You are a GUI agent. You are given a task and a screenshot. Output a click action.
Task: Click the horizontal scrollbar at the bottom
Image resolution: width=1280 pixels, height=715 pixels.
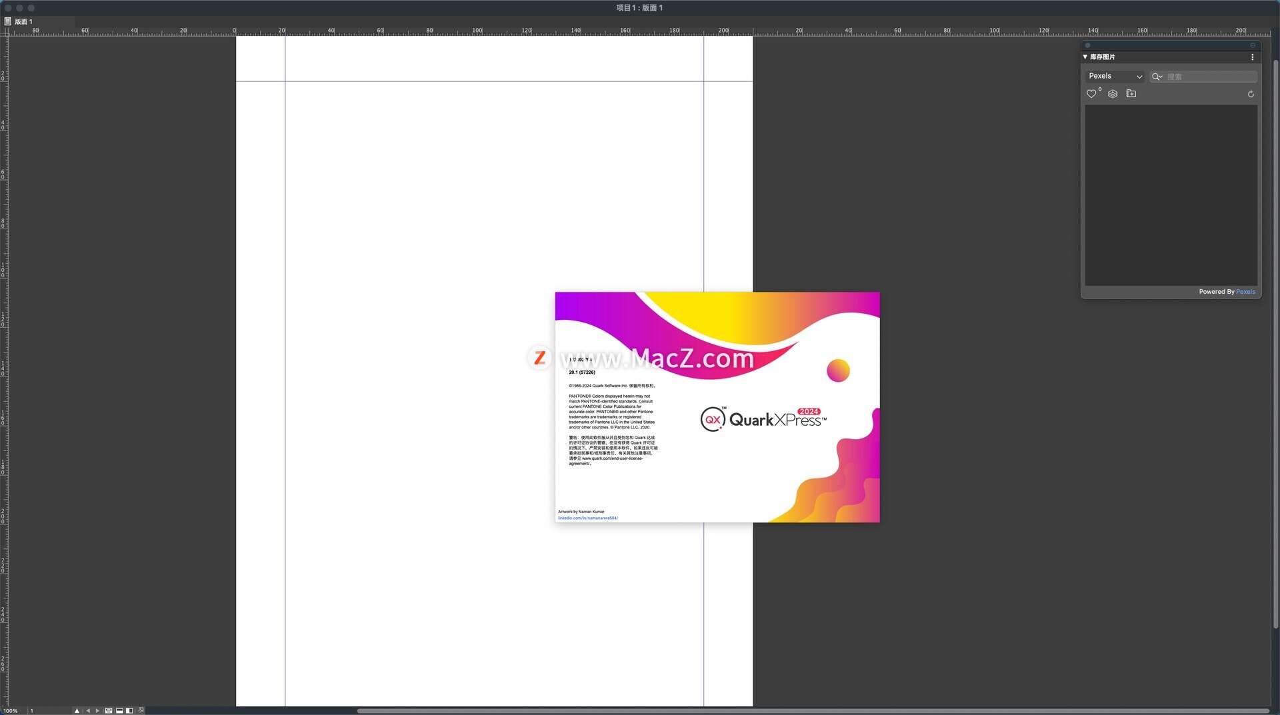[x=812, y=710]
